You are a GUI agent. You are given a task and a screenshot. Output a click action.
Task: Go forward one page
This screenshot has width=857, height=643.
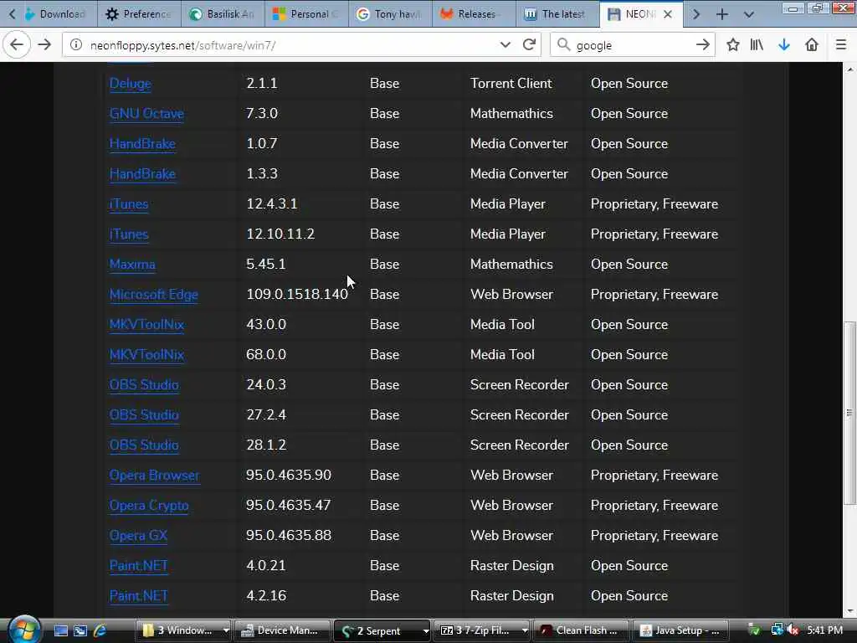[45, 45]
